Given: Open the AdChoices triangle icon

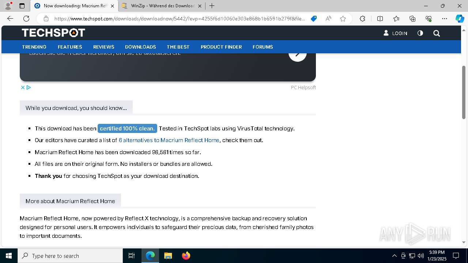Looking at the screenshot, I should [29, 87].
